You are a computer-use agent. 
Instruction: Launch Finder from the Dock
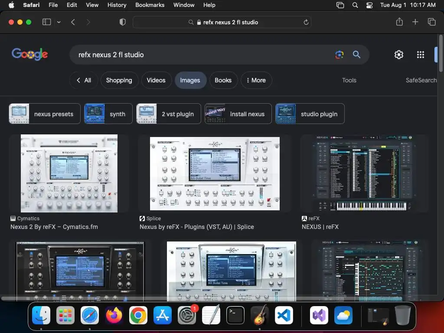coord(41,315)
